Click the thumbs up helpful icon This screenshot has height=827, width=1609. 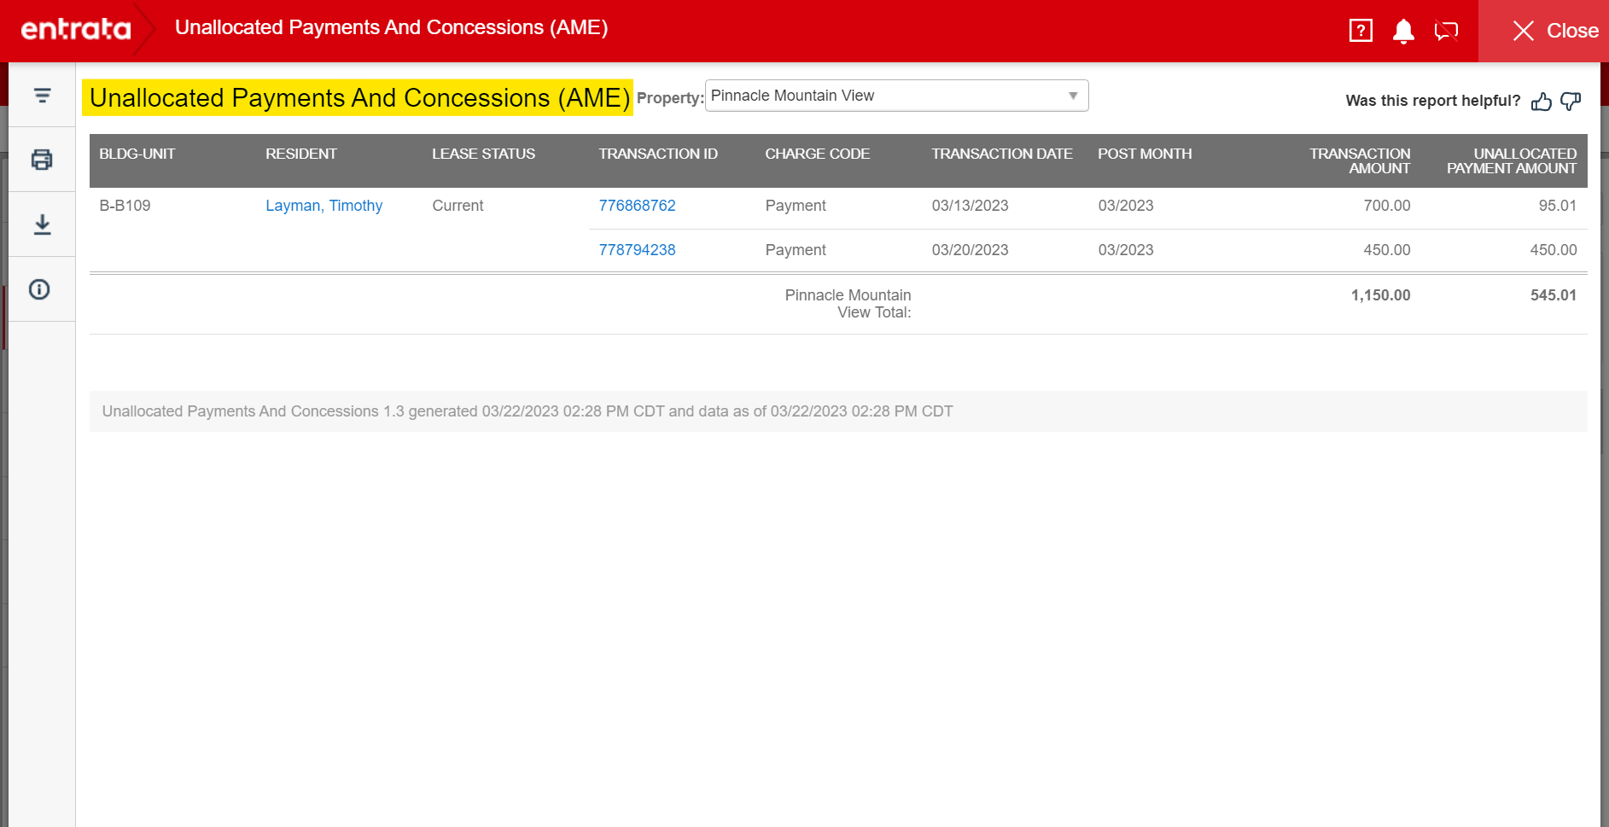1542,102
